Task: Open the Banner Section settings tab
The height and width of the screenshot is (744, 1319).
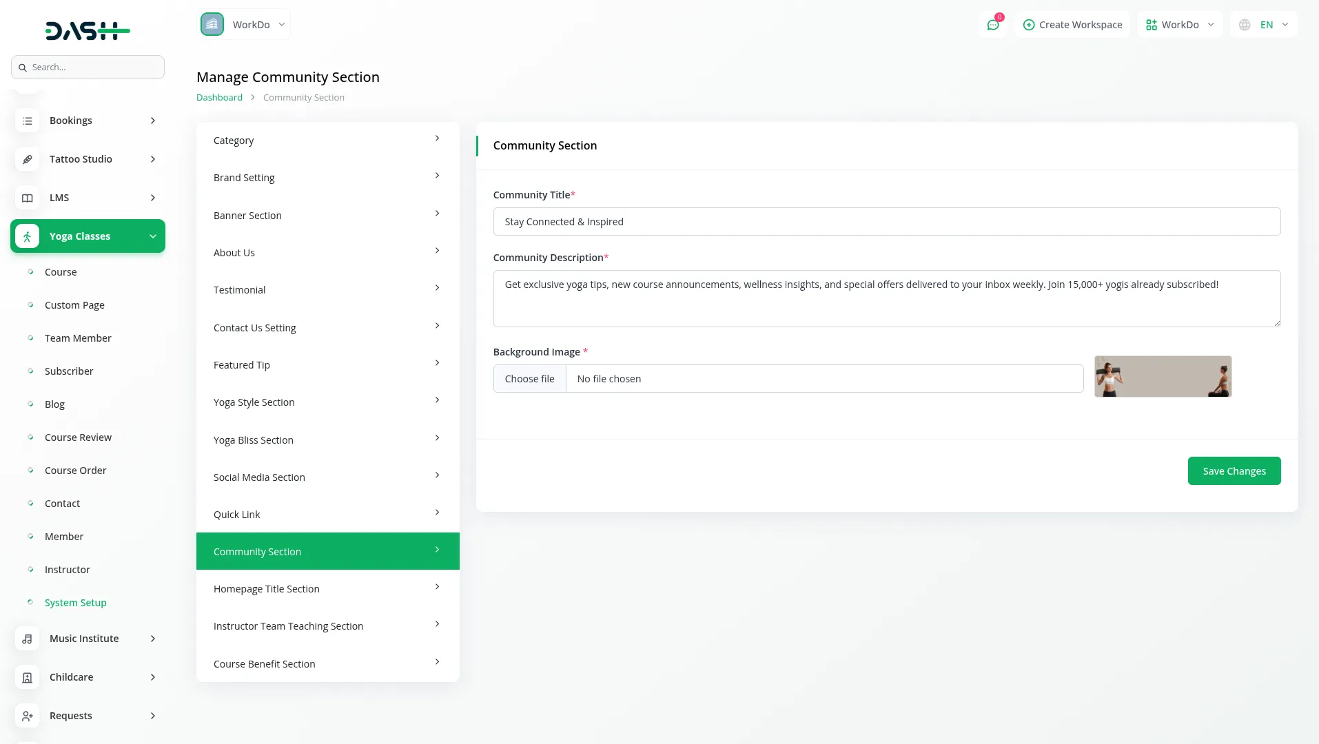Action: 327,216
